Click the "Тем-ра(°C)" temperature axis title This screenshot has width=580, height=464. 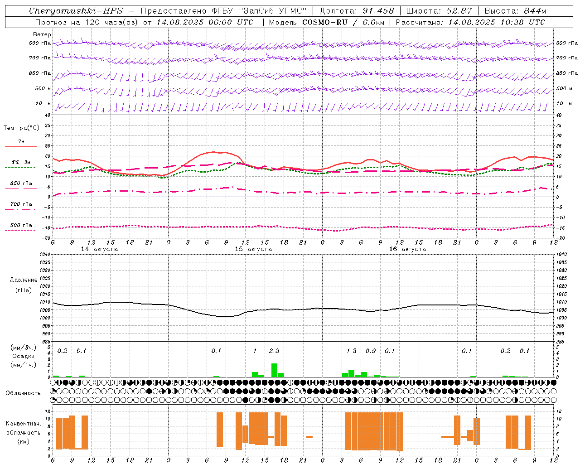21,128
